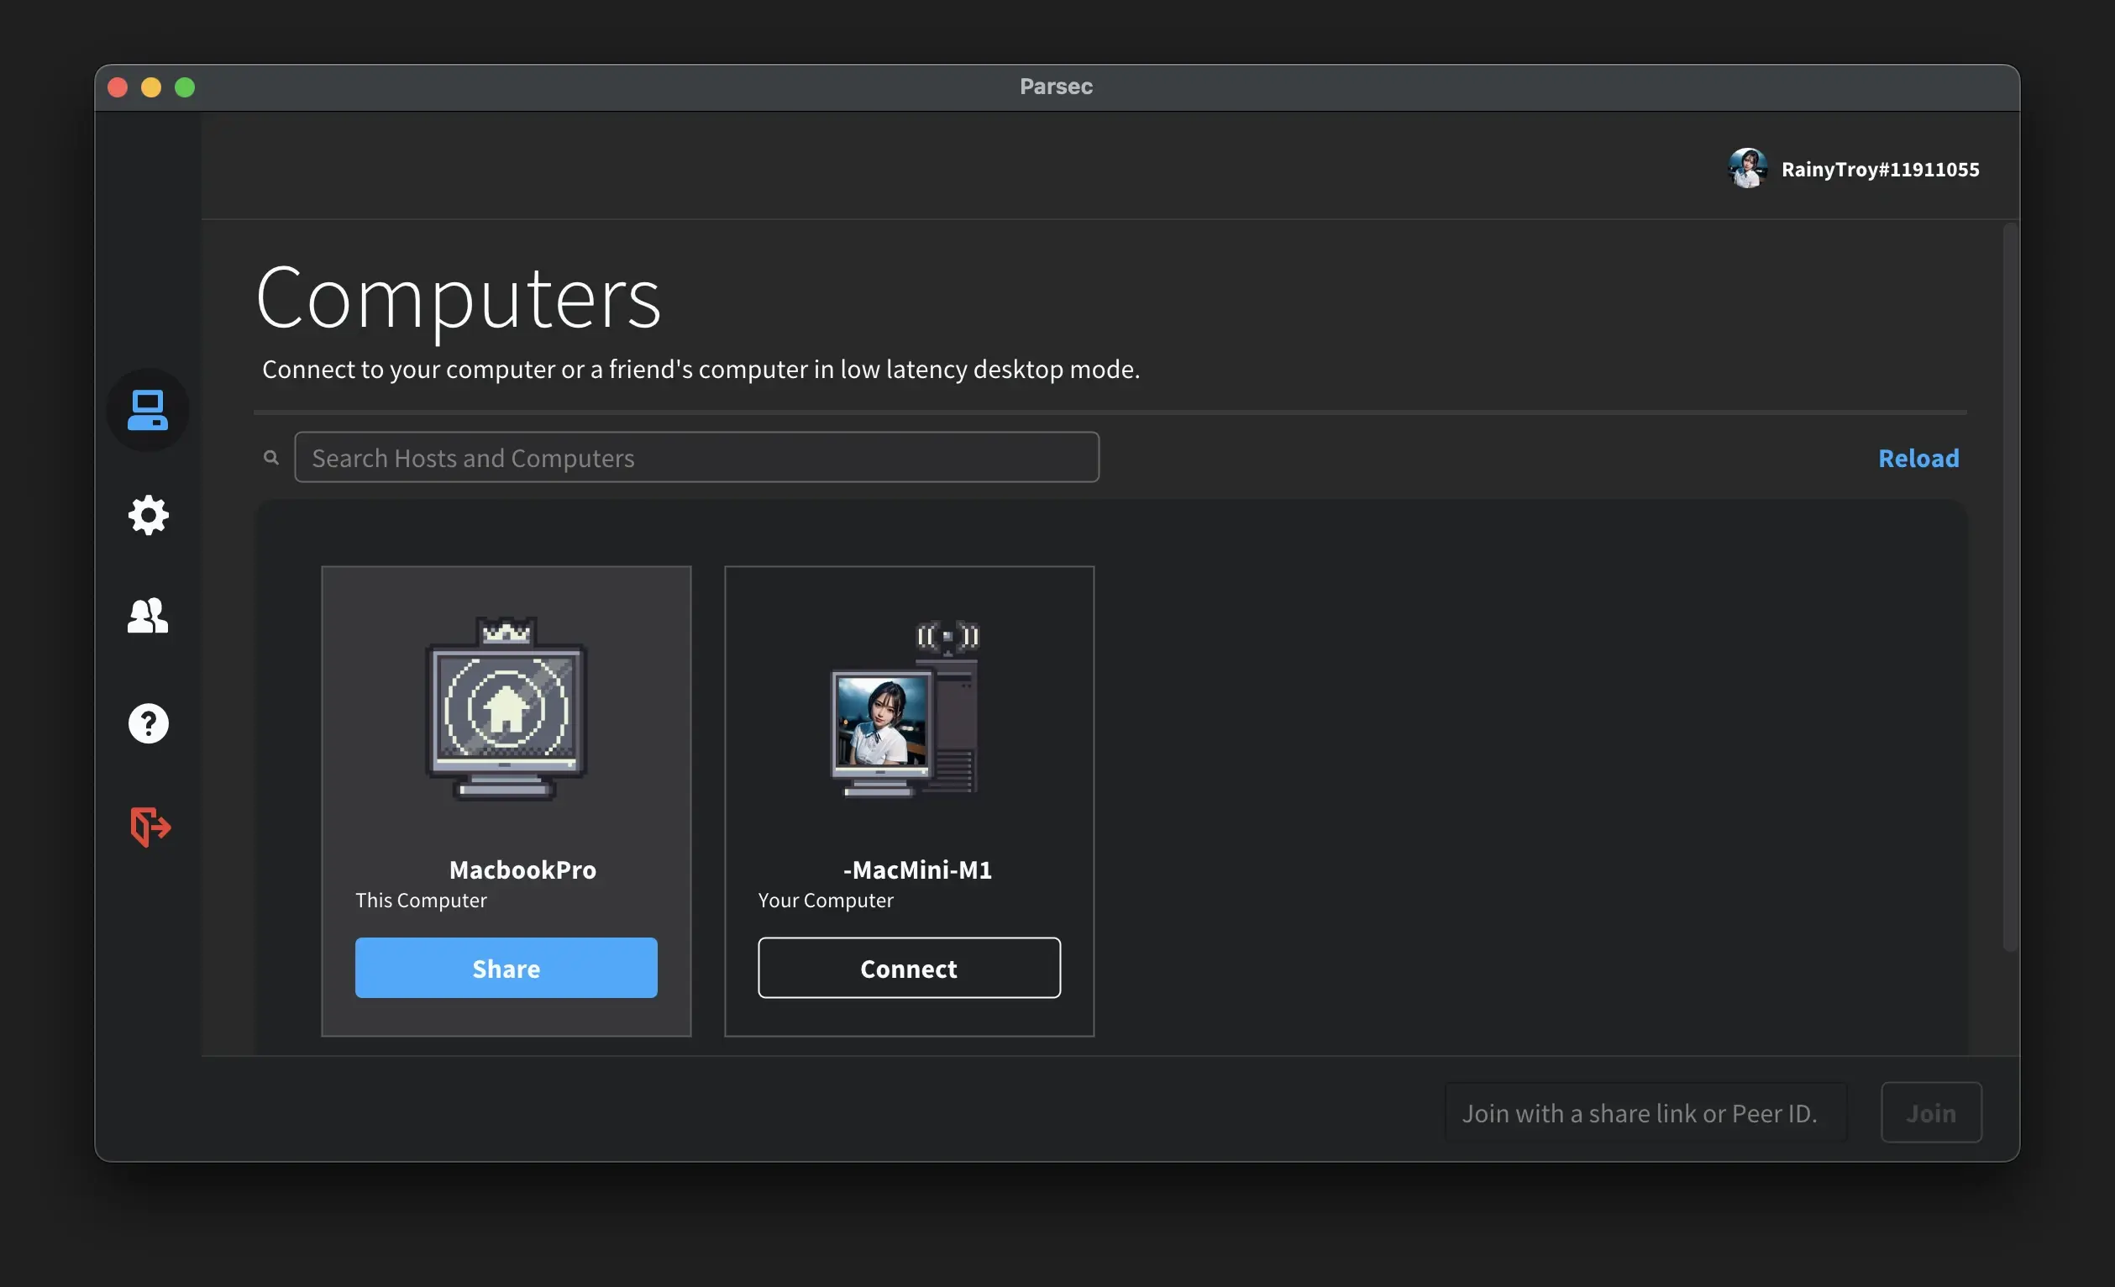This screenshot has width=2115, height=1287.
Task: Close the Parsec window
Action: tap(118, 87)
